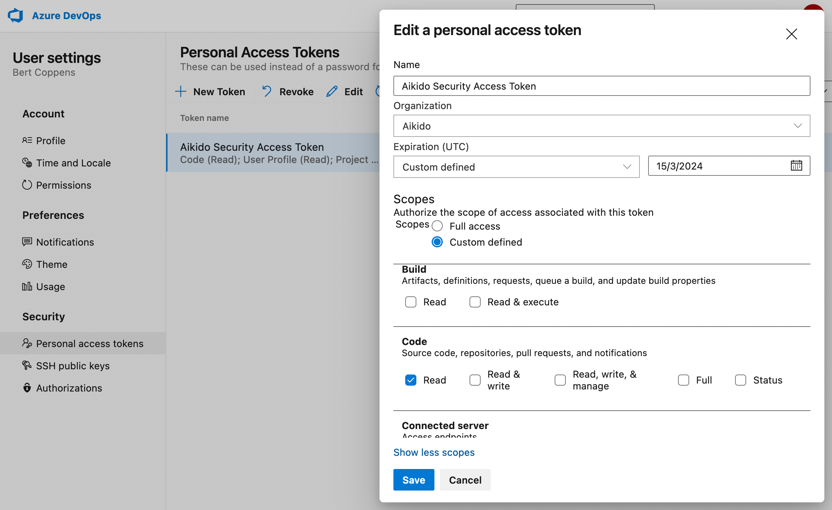The image size is (832, 510).
Task: Close the Edit personal access token dialog
Action: tap(792, 34)
